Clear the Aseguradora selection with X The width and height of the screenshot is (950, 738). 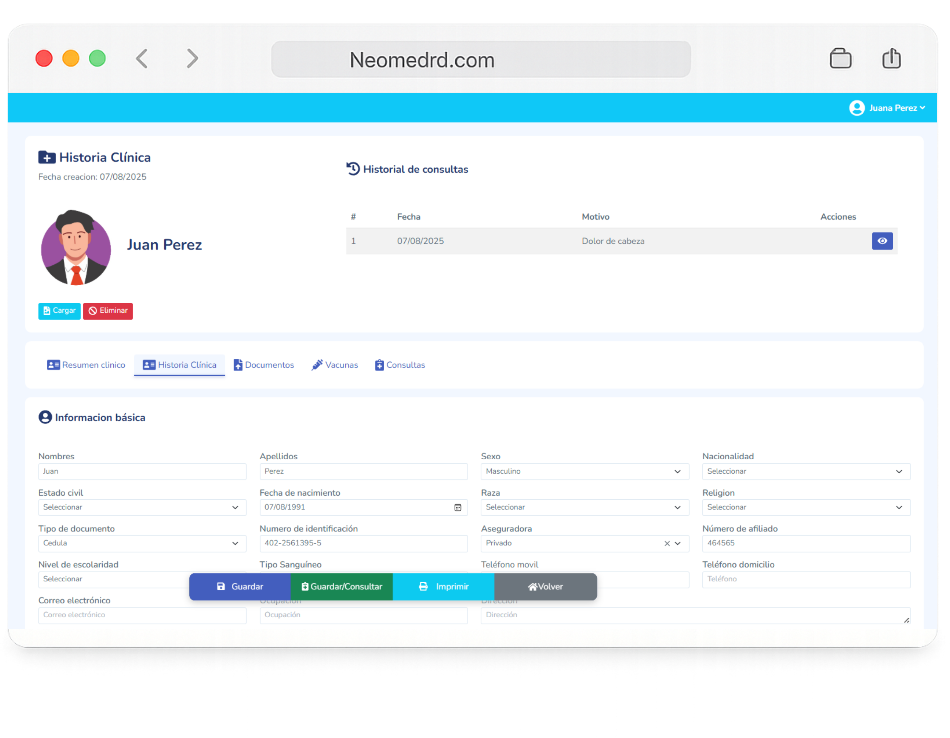click(x=667, y=543)
